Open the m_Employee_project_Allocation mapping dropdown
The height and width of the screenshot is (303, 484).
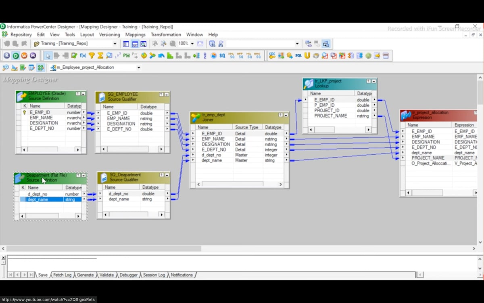(x=139, y=68)
